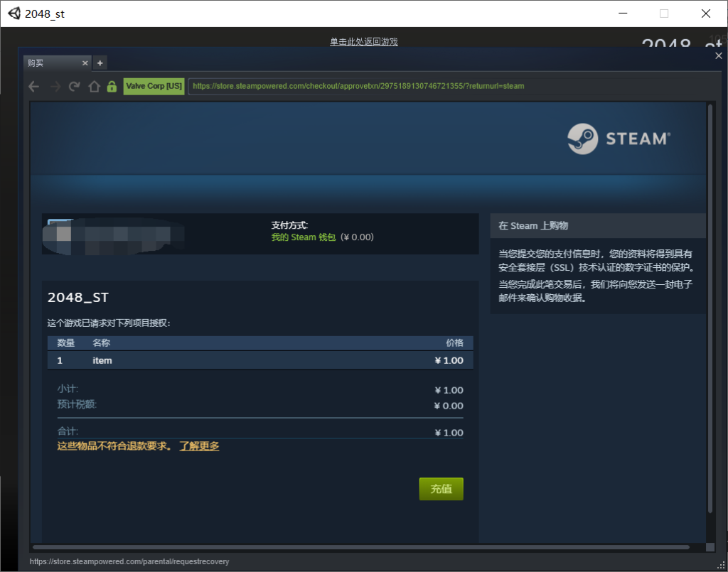Close the 2048_st game window
The width and height of the screenshot is (728, 572).
[x=706, y=14]
